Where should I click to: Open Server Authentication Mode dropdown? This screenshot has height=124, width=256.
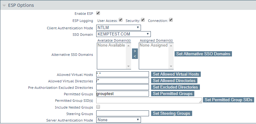[x=118, y=120]
